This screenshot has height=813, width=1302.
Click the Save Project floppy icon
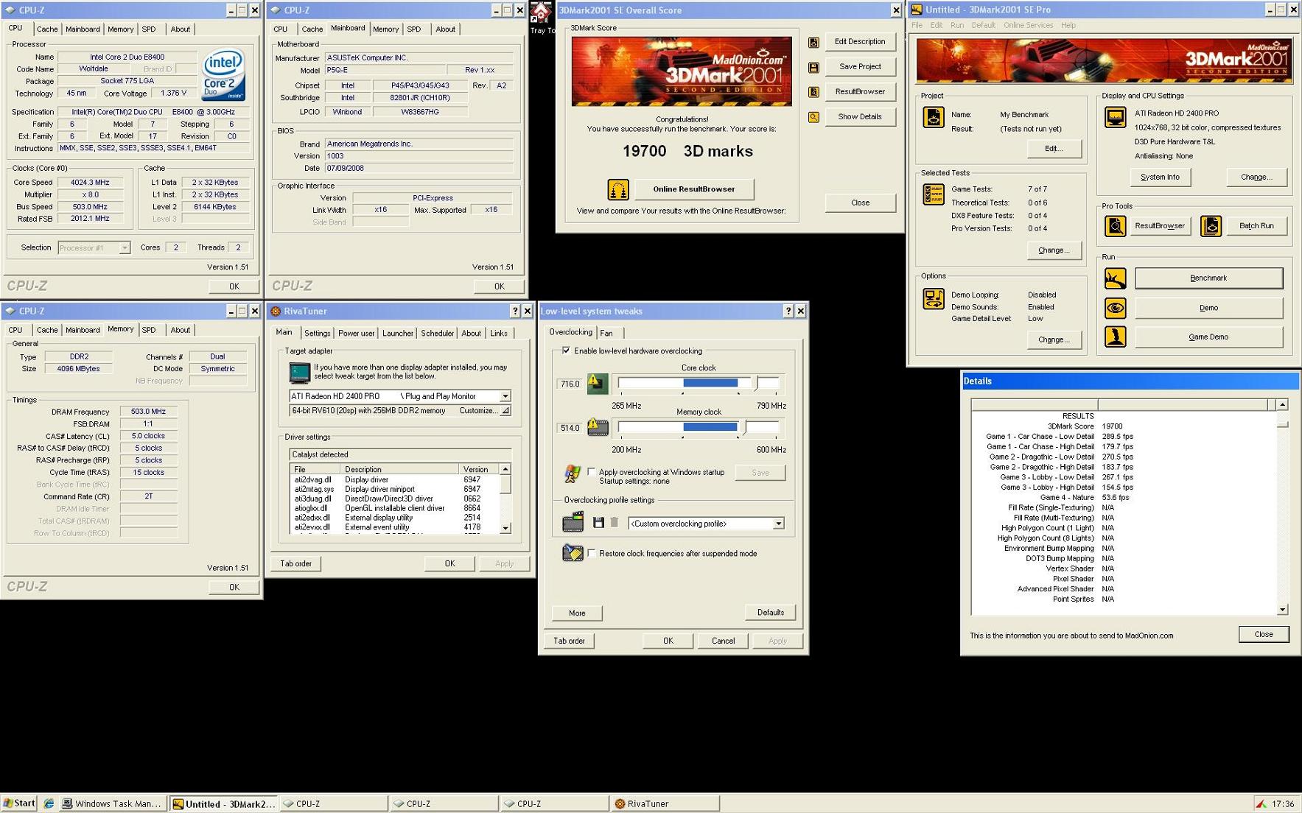(x=813, y=67)
